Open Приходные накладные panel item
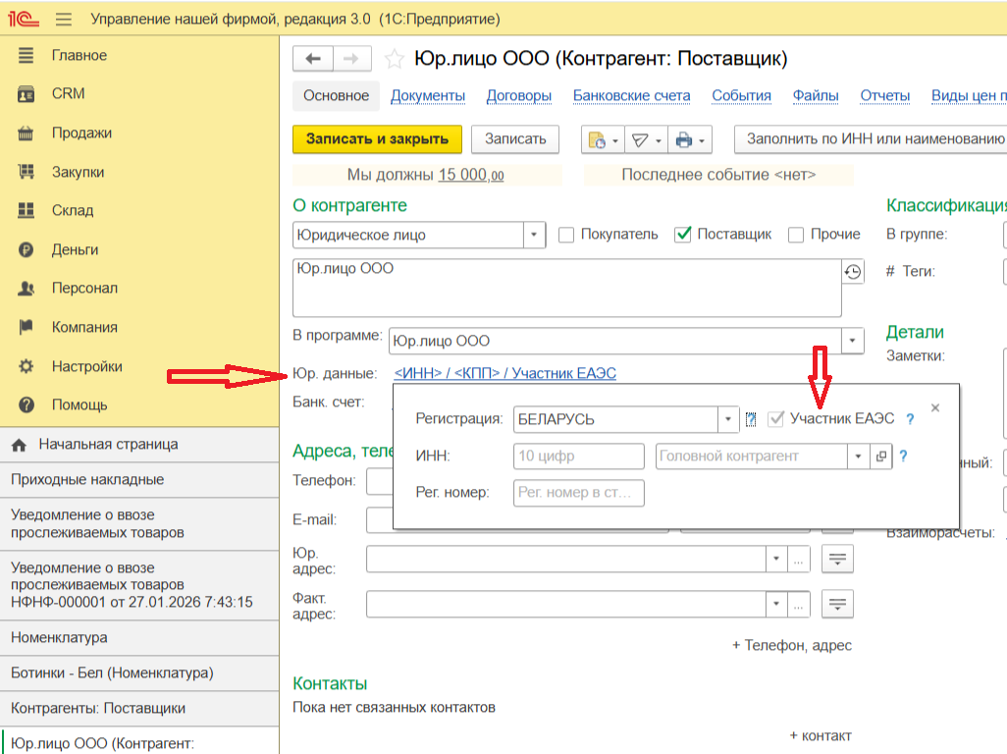Screen dimensions: 1007x754 (139, 480)
